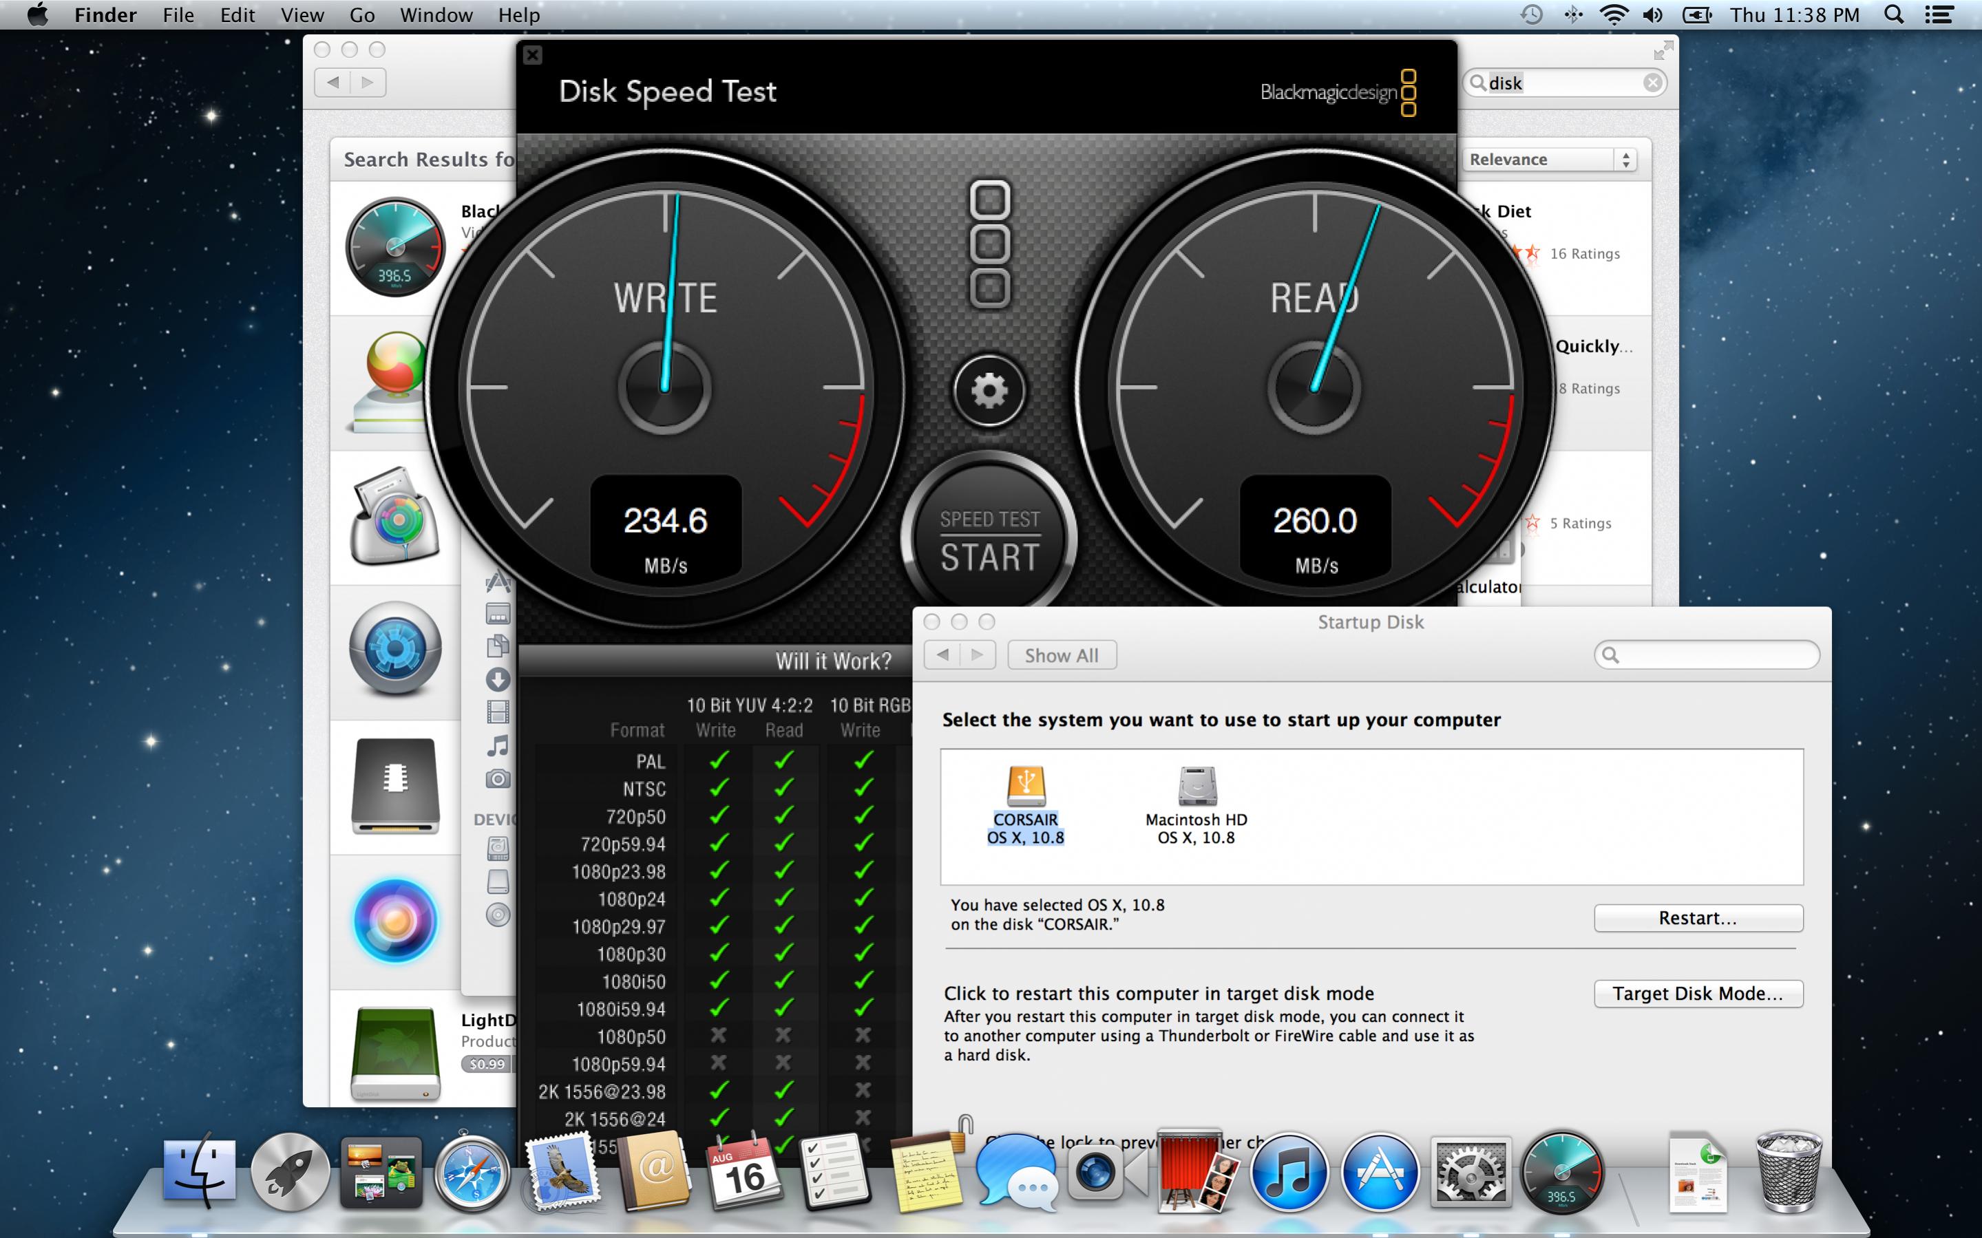Open Photo Booth from the Dock
1982x1238 pixels.
point(1197,1172)
